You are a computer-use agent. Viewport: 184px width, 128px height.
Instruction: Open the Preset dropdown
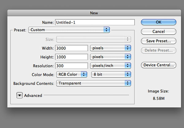[x=69, y=30]
